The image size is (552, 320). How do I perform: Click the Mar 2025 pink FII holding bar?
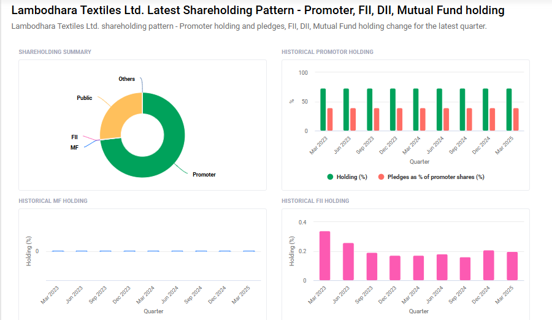[x=512, y=266]
